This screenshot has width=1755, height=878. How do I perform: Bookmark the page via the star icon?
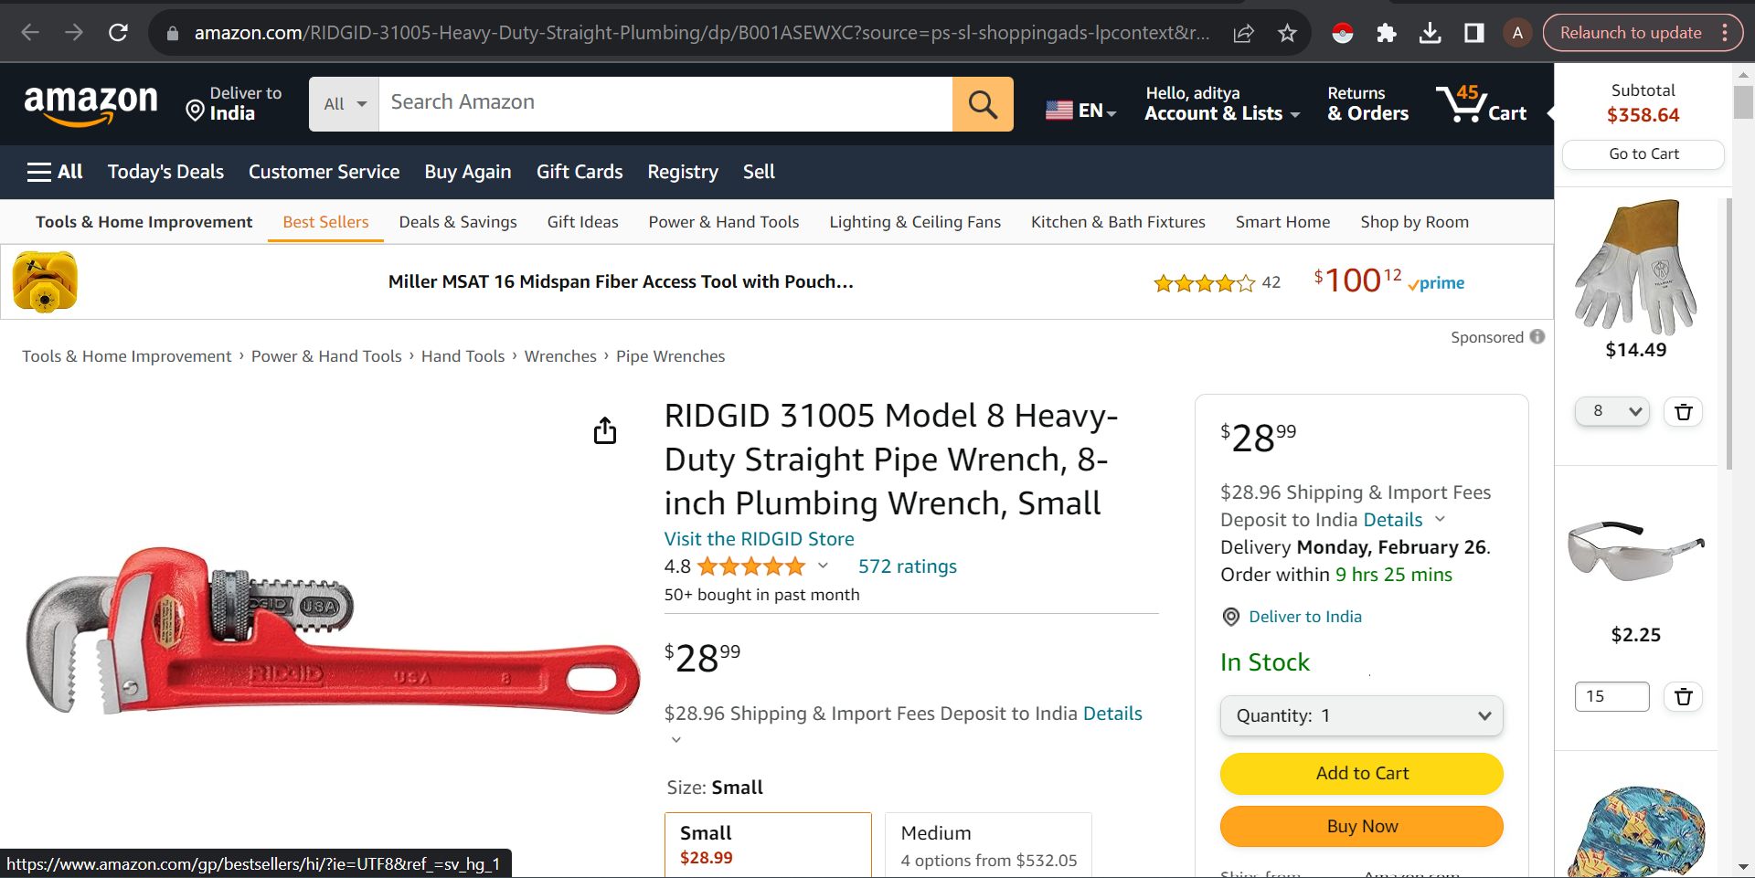[1287, 32]
